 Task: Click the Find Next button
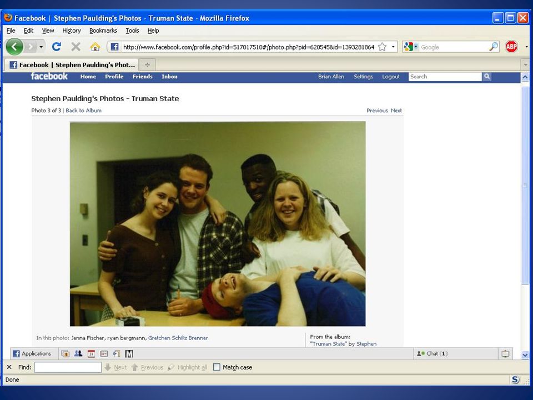[115, 367]
